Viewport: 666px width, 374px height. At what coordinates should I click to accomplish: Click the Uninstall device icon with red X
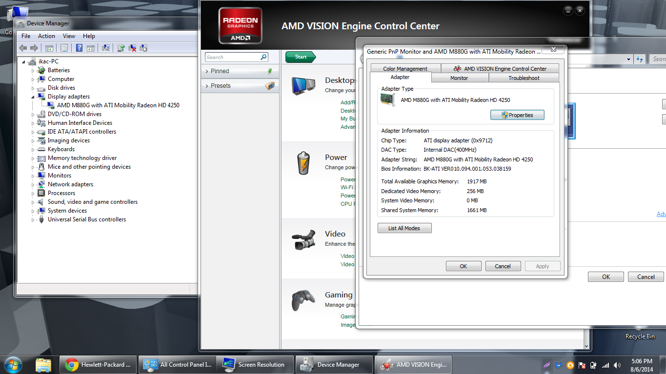tap(132, 48)
